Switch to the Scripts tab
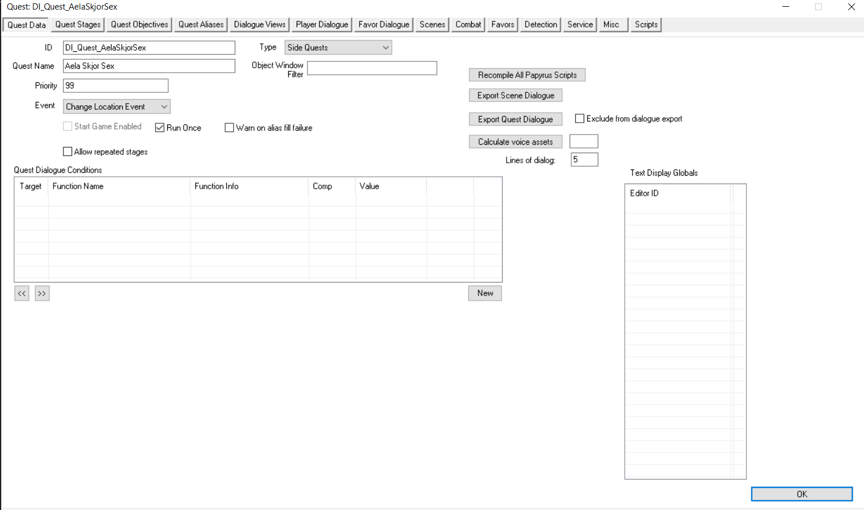 pyautogui.click(x=646, y=25)
